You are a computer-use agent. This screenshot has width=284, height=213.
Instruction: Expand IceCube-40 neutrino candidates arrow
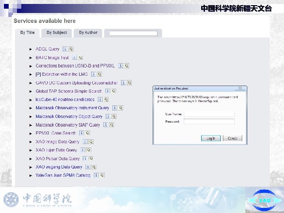pos(31,100)
